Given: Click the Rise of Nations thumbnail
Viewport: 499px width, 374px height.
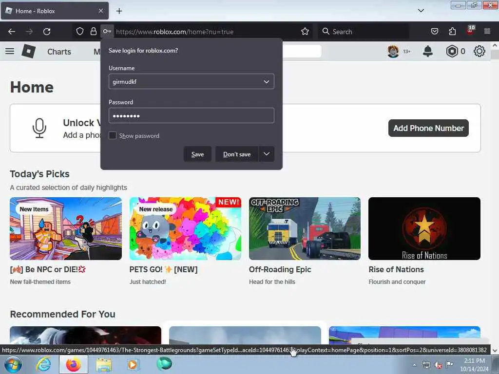Looking at the screenshot, I should [424, 229].
